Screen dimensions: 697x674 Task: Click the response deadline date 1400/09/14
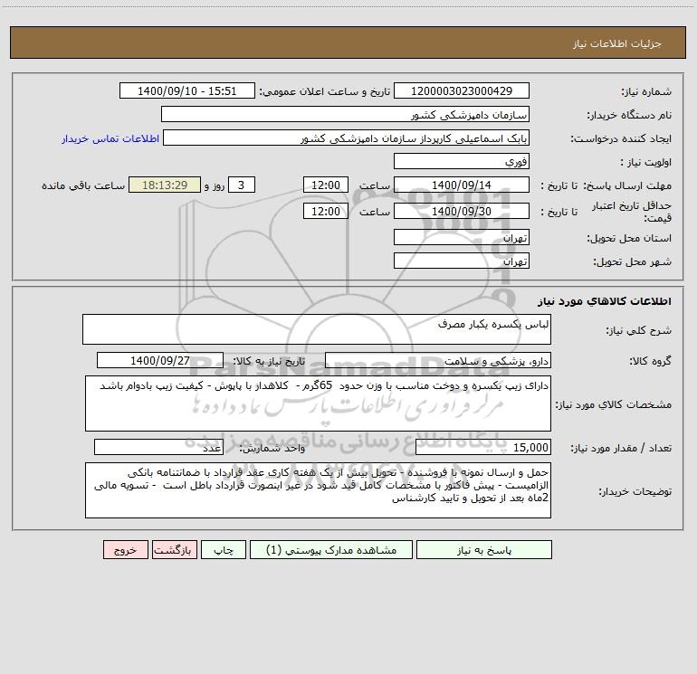462,185
